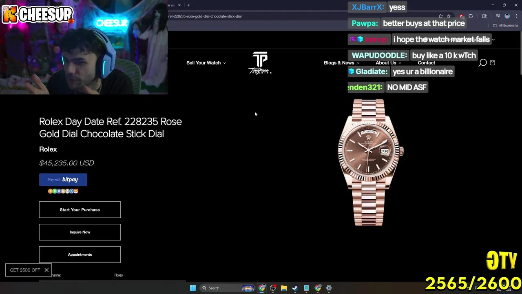Viewport: 522px width, 294px height.
Task: Launch Steam from the taskbar
Action: point(295,288)
